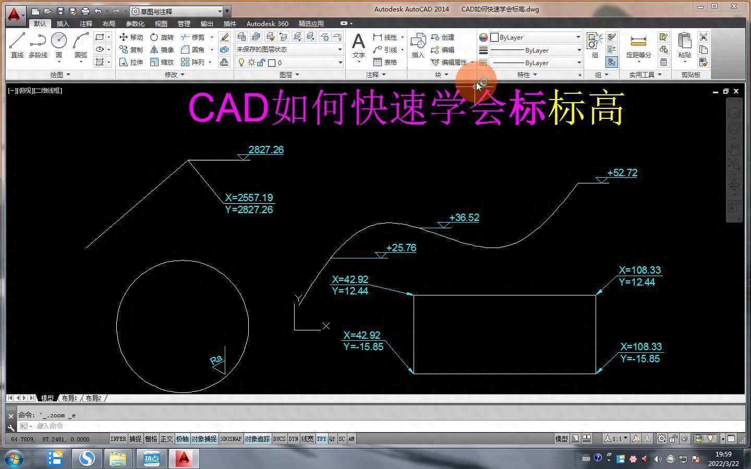
Task: Open the layer state dropdown (未保存的图层状态)
Action: pyautogui.click(x=289, y=50)
